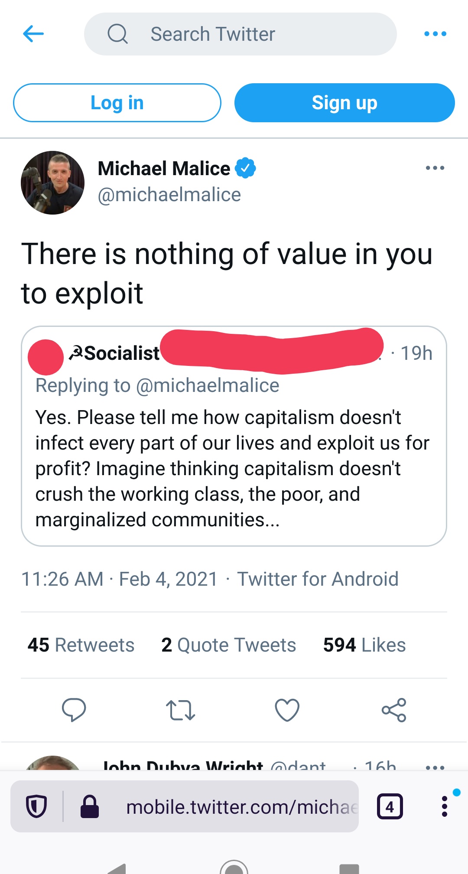The image size is (468, 874).
Task: Tap the browser shield tracking-protection icon
Action: click(x=36, y=806)
